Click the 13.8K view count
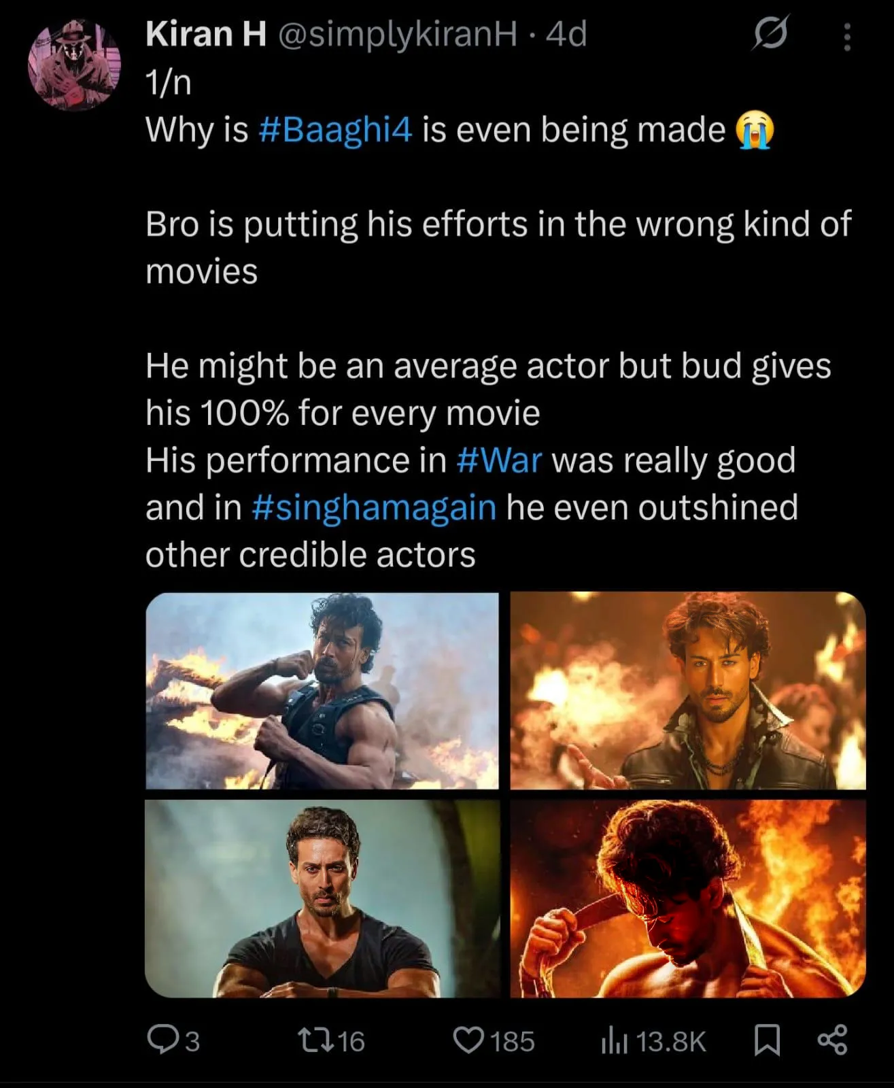This screenshot has width=894, height=1088. [x=670, y=1038]
